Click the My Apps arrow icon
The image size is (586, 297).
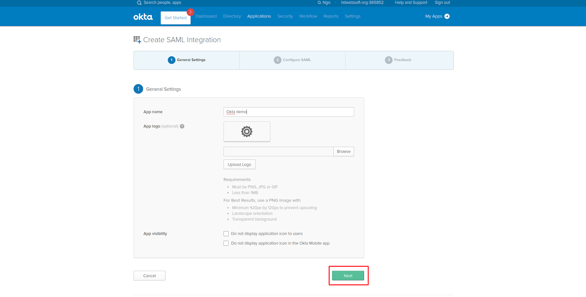coord(447,16)
